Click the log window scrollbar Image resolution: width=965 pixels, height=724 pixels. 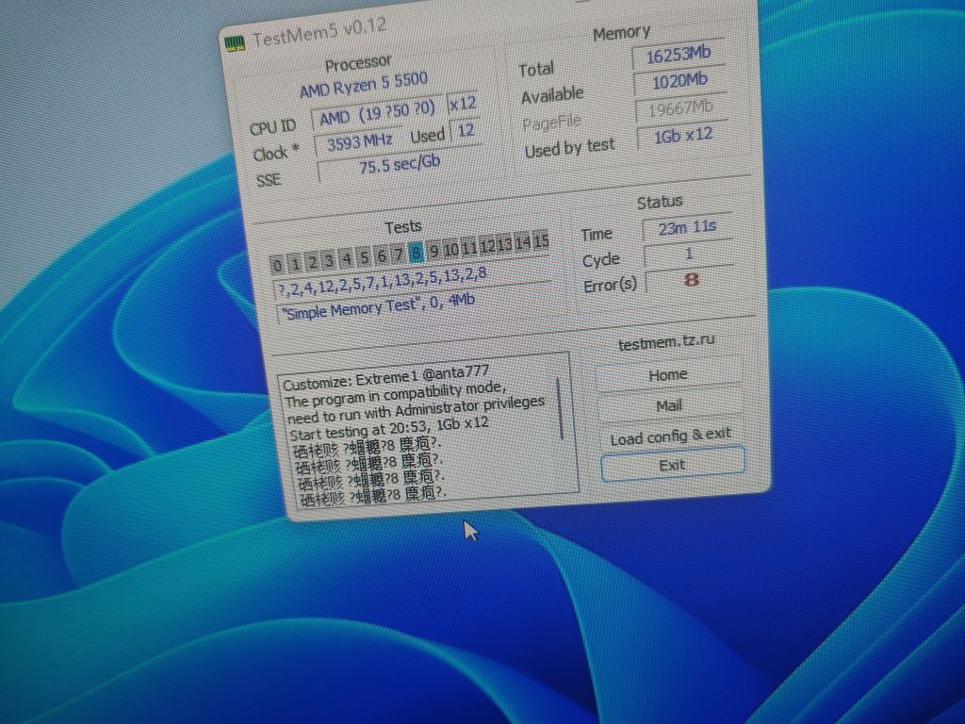[560, 408]
